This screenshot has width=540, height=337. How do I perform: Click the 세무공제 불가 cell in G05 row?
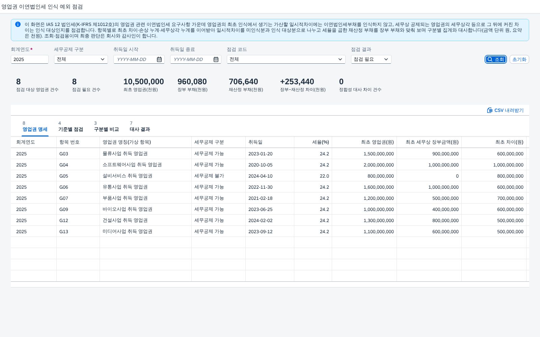219,176
